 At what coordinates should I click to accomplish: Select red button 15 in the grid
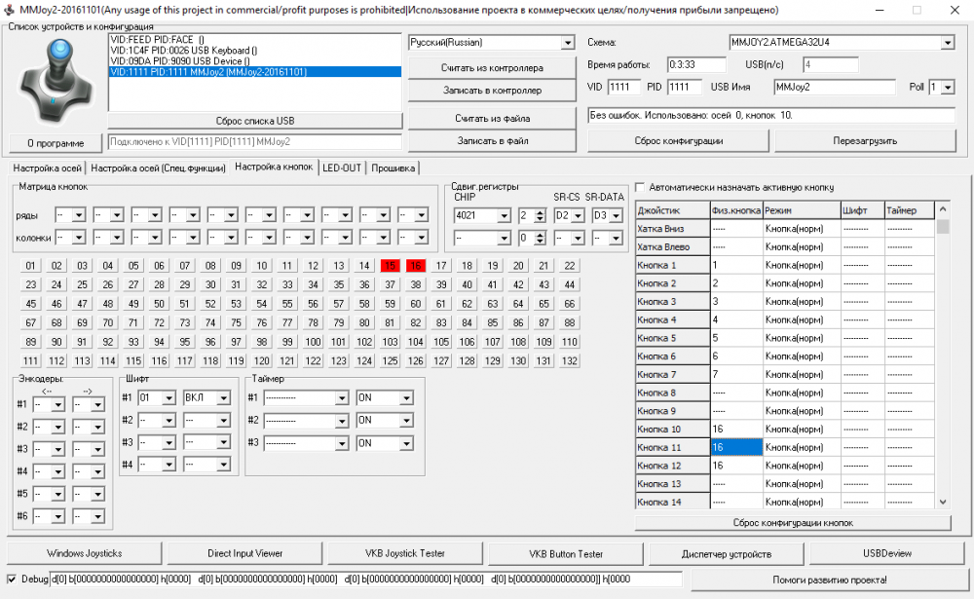tap(390, 266)
